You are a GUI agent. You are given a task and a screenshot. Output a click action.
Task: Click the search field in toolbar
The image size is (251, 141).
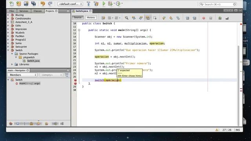coord(218,4)
